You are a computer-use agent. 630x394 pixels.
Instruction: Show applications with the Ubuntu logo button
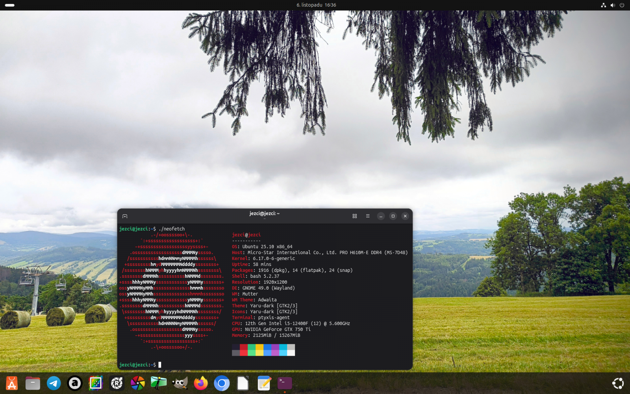click(x=618, y=383)
